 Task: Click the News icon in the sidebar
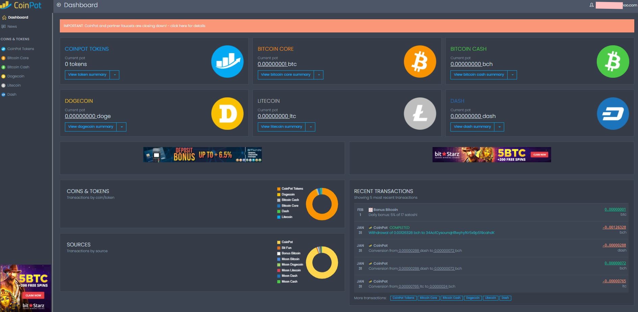tap(4, 27)
